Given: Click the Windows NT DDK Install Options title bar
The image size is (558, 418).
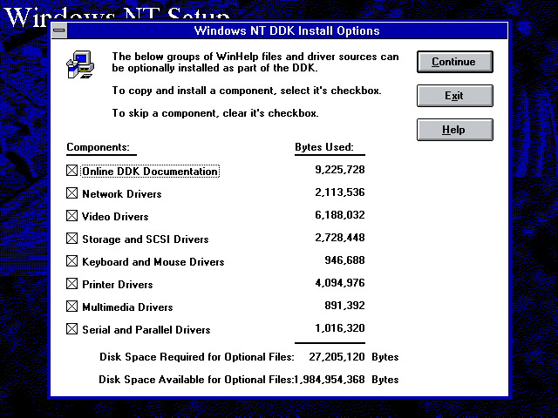Looking at the screenshot, I should 287,31.
